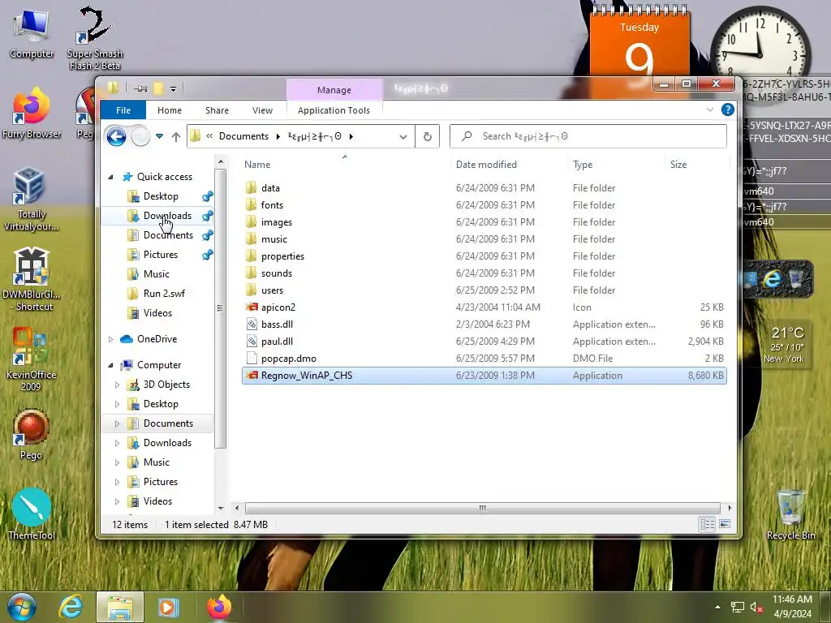
Task: Open the recent locations dropdown arrow
Action: (160, 136)
